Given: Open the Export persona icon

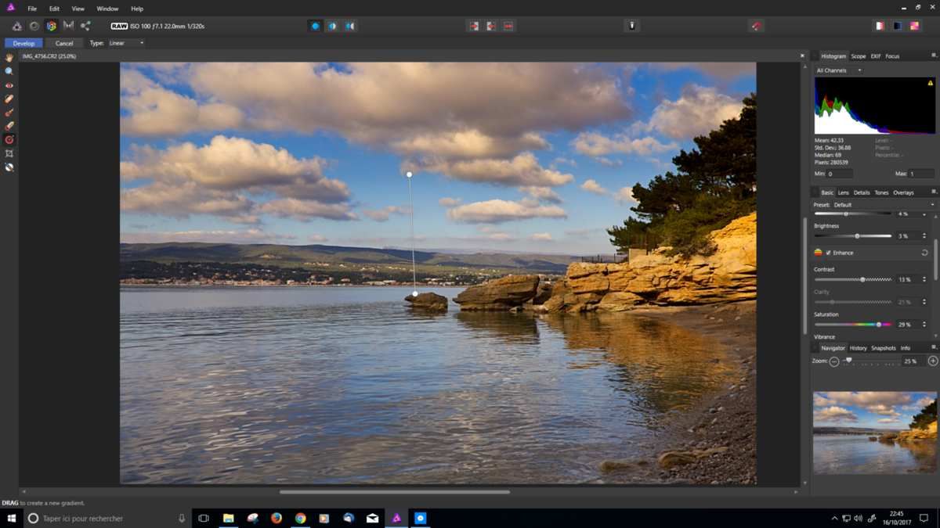Looking at the screenshot, I should click(85, 26).
